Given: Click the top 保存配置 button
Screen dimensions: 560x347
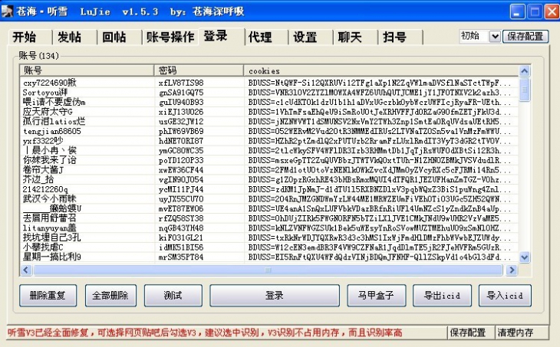Looking at the screenshot, I should tap(526, 36).
